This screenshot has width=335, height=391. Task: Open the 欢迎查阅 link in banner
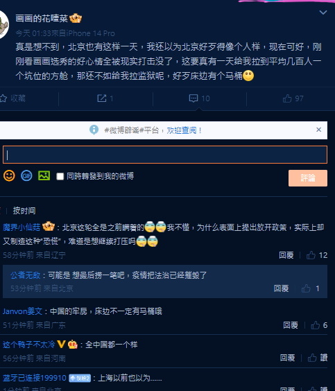coord(181,130)
